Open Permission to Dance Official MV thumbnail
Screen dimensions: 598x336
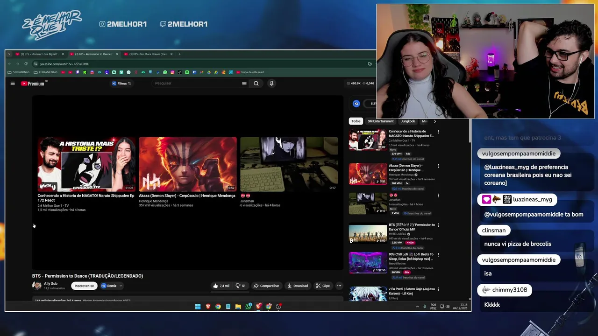[368, 234]
